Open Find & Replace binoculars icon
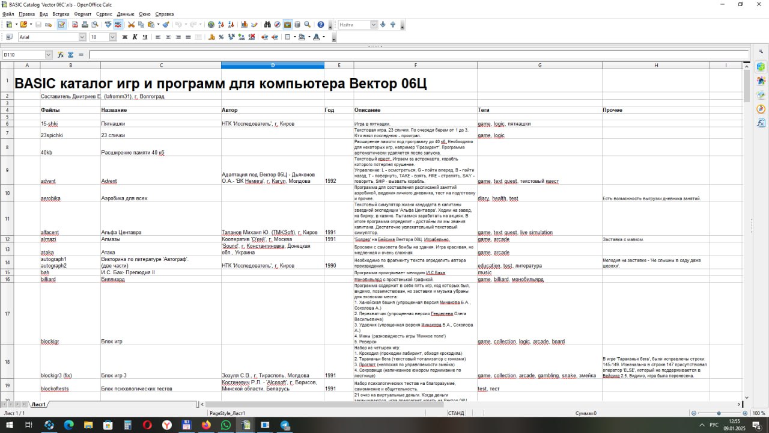769x433 pixels. click(267, 25)
